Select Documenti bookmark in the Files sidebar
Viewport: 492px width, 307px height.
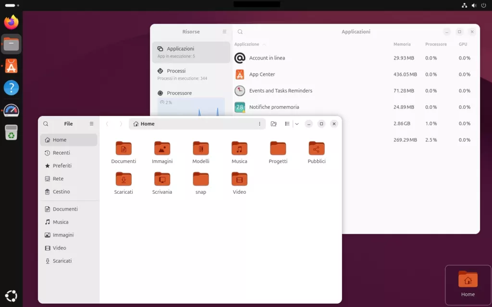pyautogui.click(x=68, y=209)
